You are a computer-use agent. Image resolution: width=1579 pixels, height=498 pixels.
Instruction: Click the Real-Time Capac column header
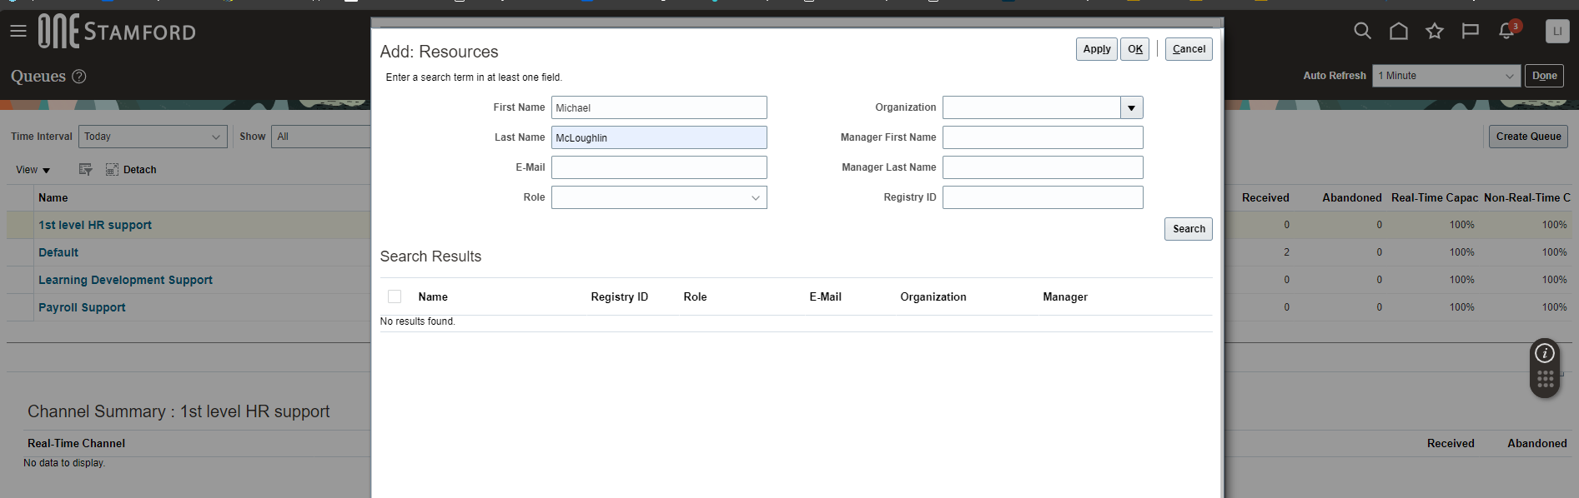(1435, 198)
